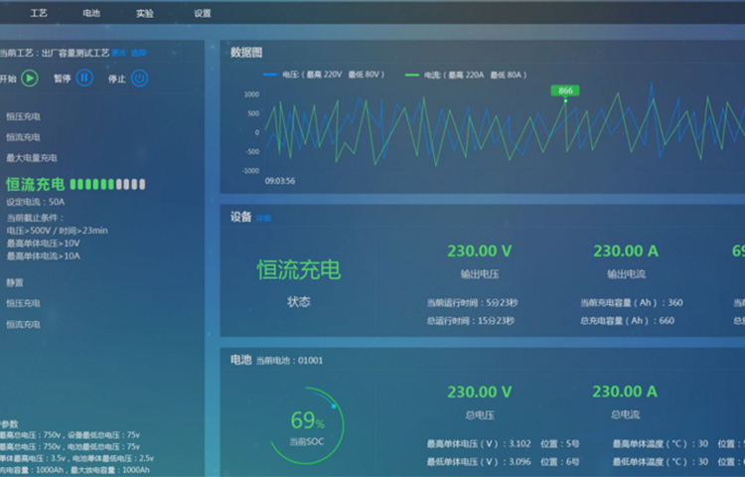
Task: Click the 选择 link beside current process
Action: click(x=139, y=53)
